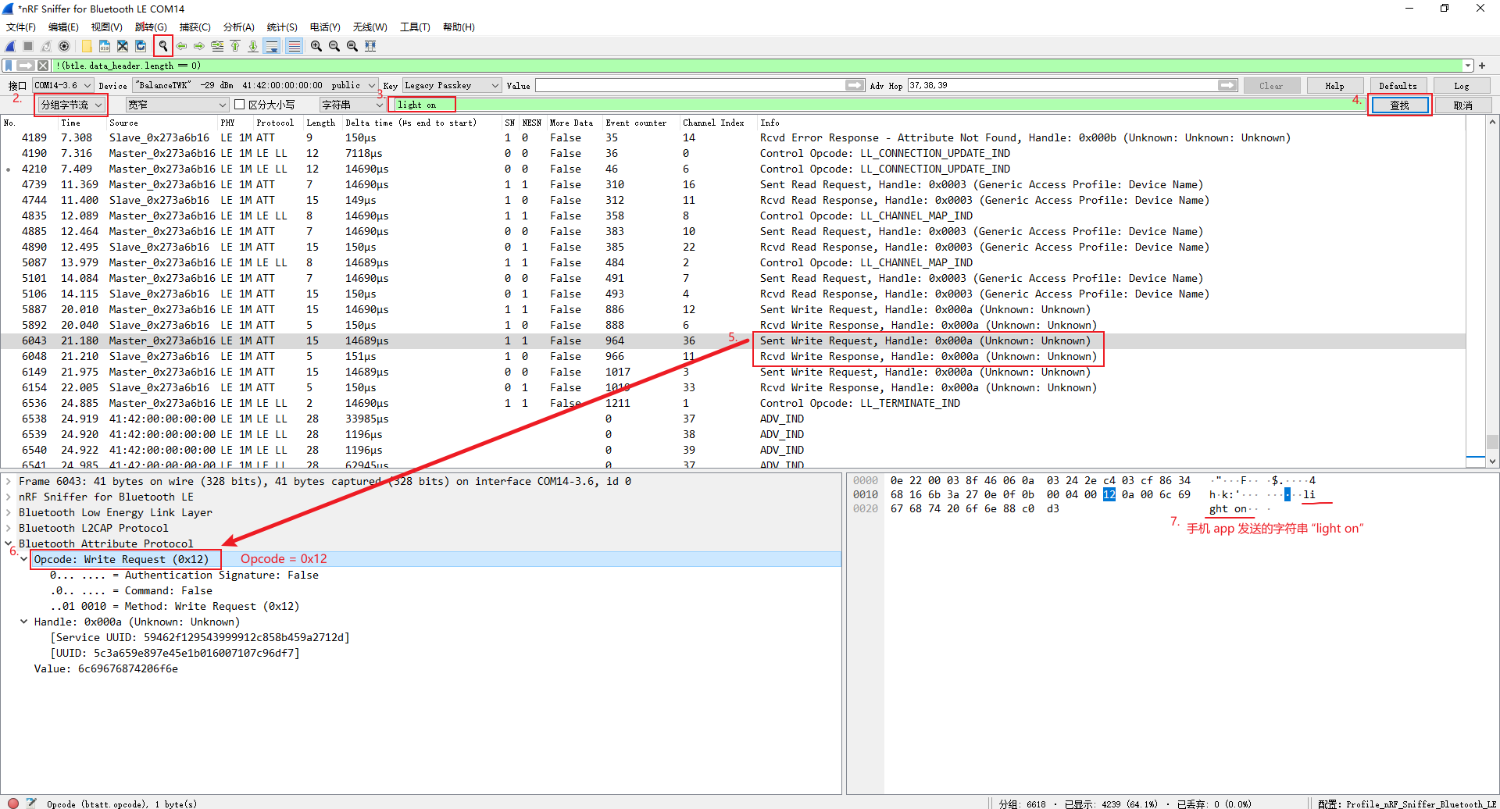Toggle the case sensitive checkbox

coord(240,105)
